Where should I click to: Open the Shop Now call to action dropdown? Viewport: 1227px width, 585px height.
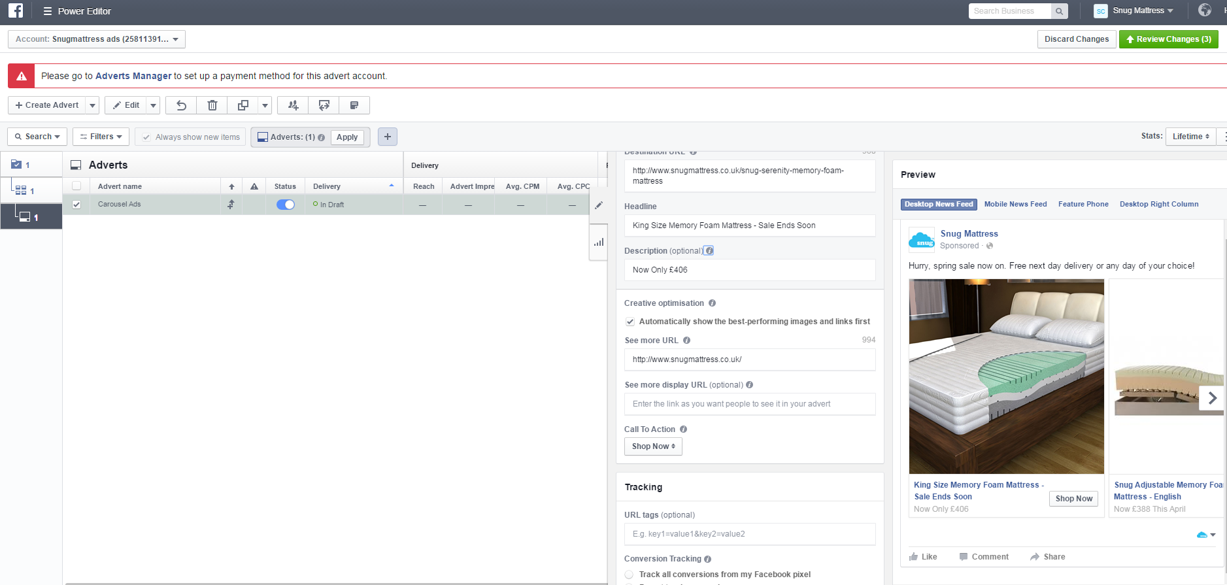tap(653, 446)
